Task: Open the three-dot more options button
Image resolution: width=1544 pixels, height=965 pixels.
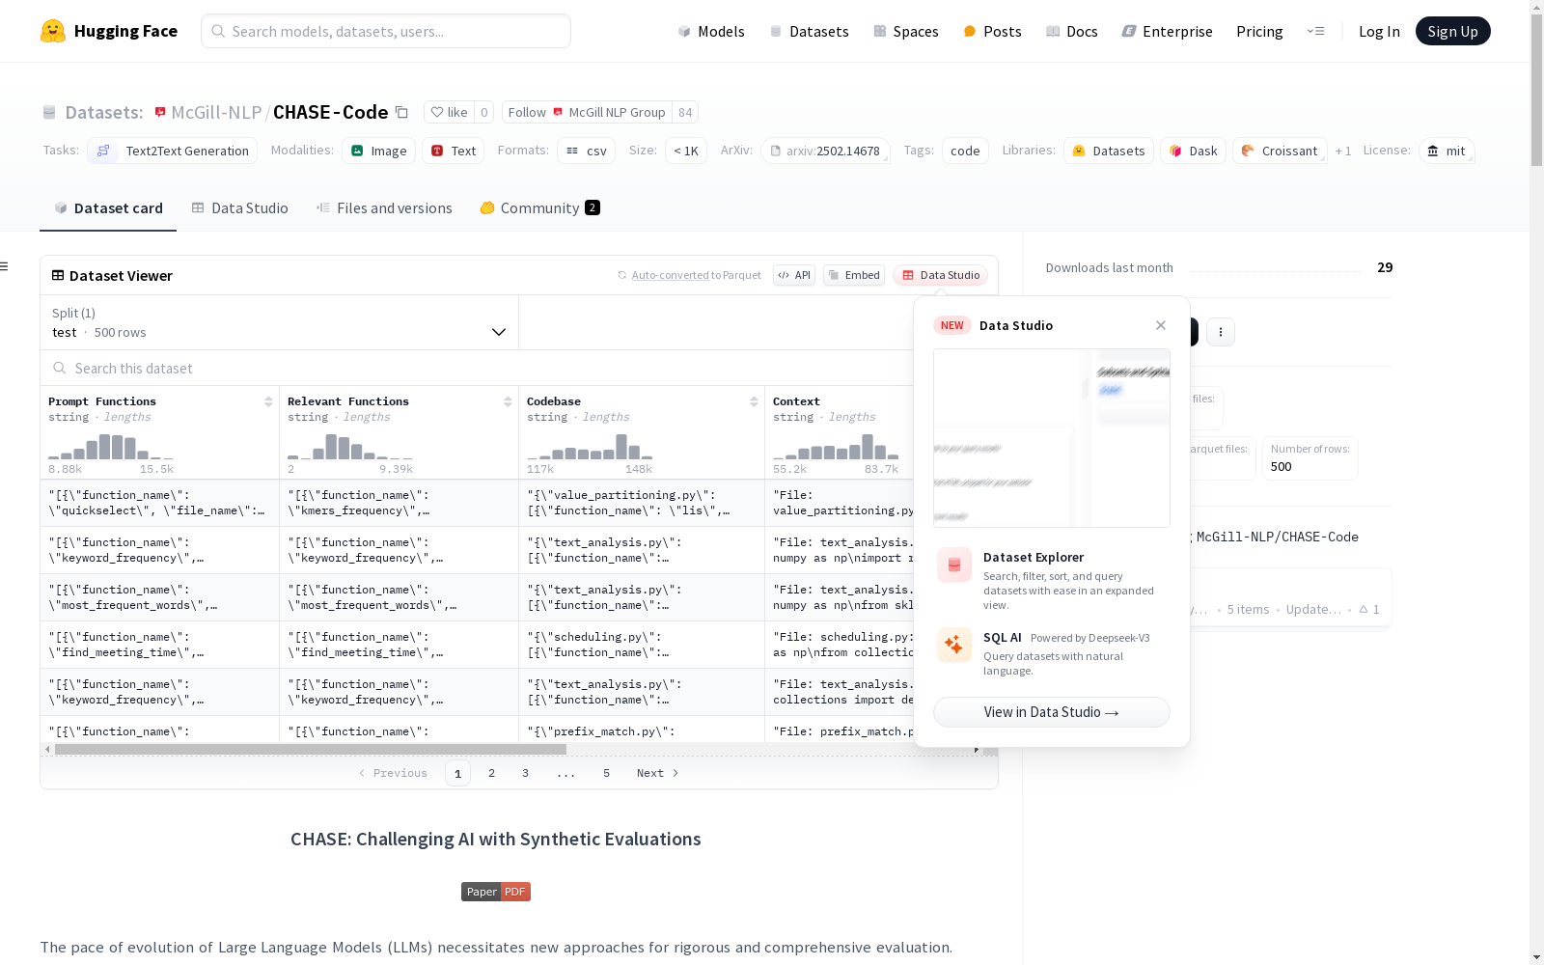Action: [x=1221, y=332]
